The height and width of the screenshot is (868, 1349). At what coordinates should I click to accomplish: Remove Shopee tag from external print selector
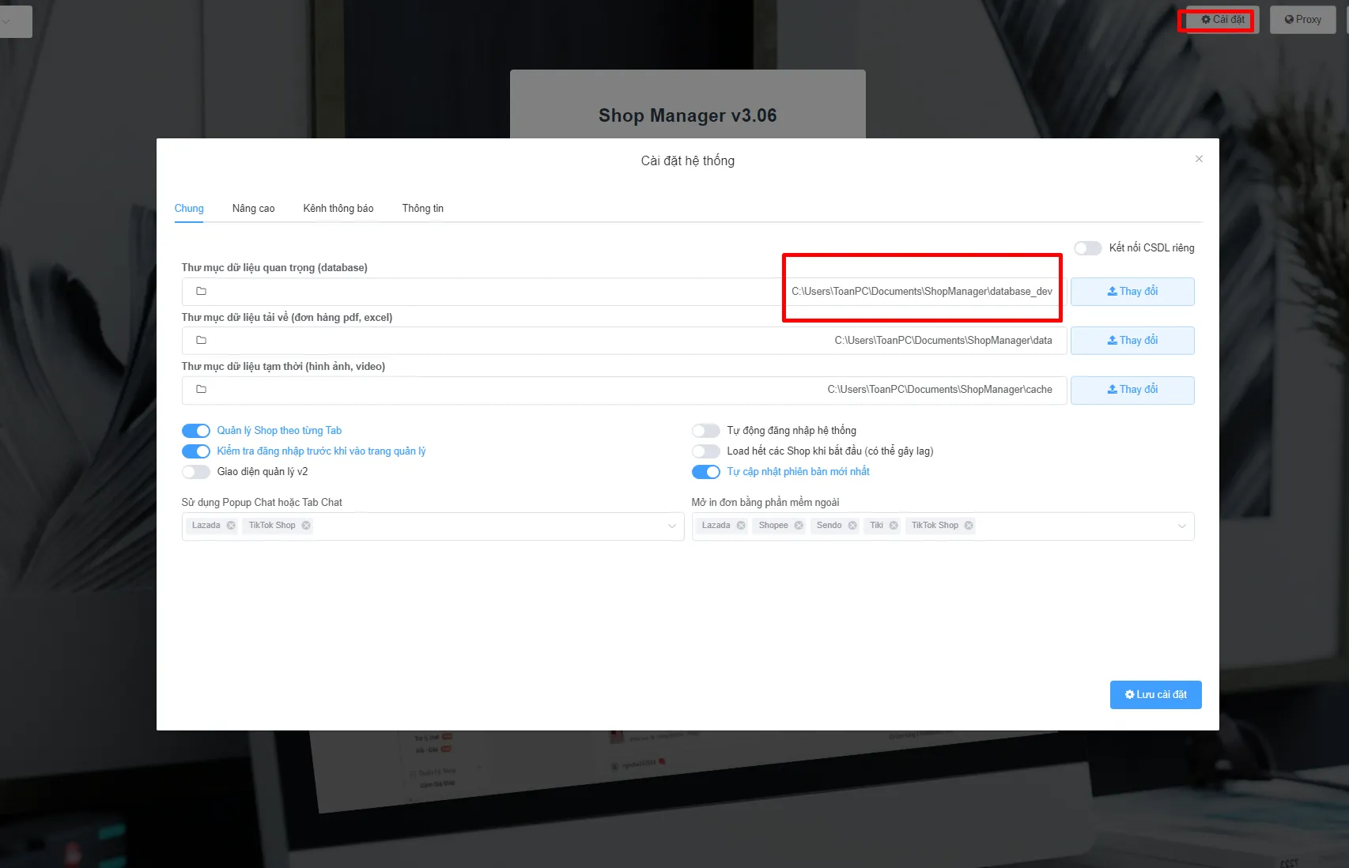coord(799,525)
